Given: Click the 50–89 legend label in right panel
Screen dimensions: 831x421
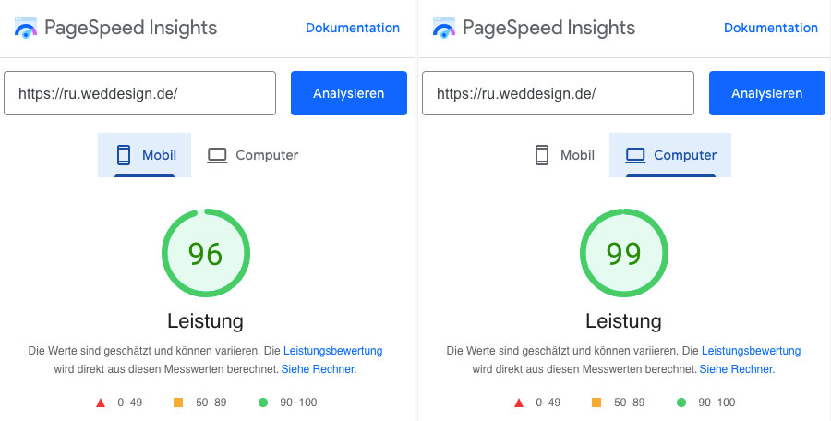Looking at the screenshot, I should pyautogui.click(x=629, y=403).
